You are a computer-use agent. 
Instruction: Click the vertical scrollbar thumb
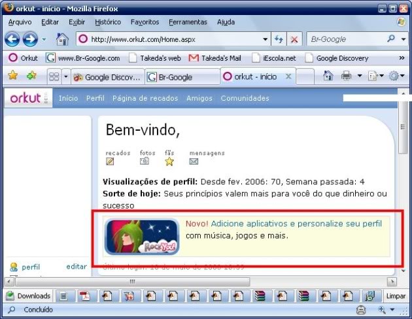click(403, 127)
